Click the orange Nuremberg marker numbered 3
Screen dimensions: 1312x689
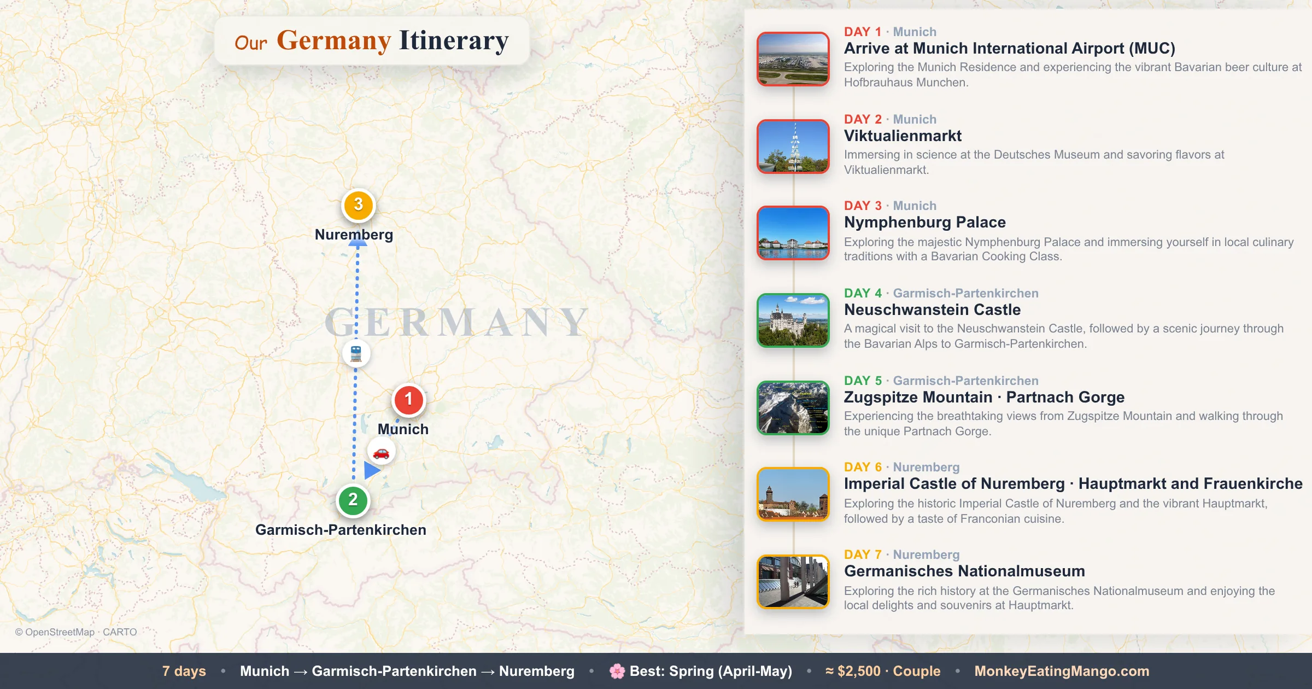[x=358, y=205]
